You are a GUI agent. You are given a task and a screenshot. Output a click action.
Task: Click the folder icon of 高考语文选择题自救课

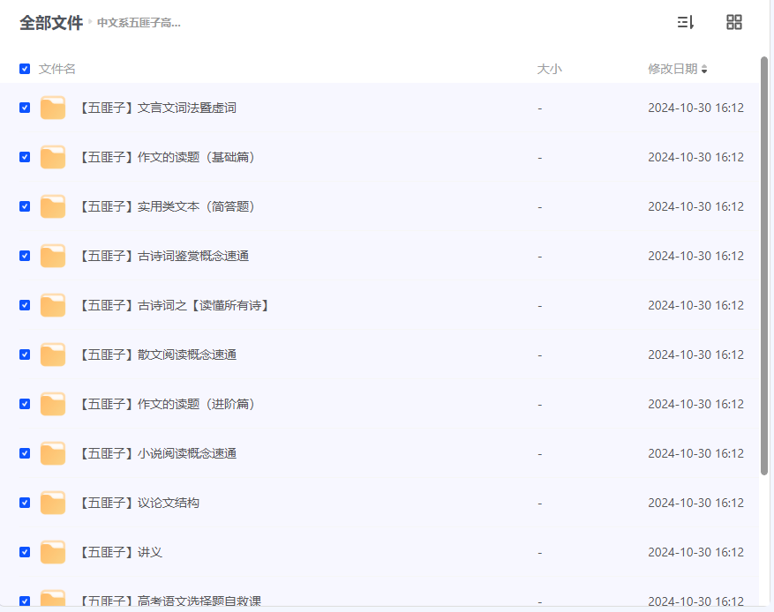52,599
